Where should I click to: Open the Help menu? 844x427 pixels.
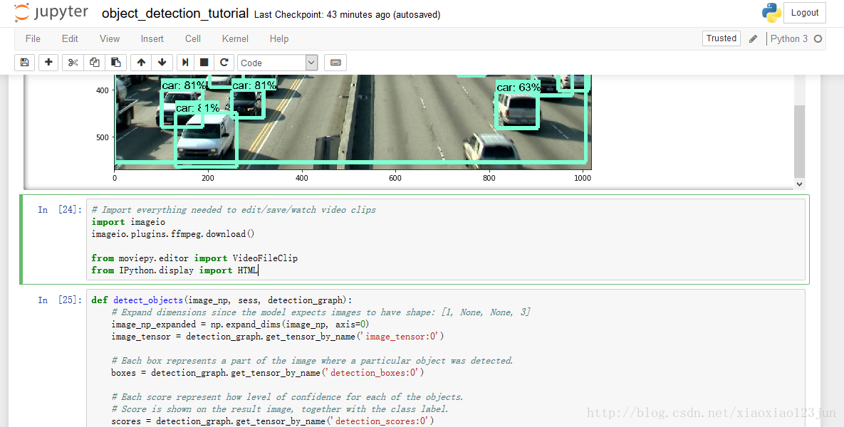[278, 38]
